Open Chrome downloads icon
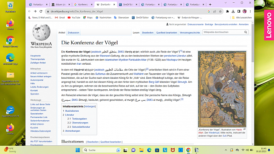274x154 pixels. pos(233,11)
